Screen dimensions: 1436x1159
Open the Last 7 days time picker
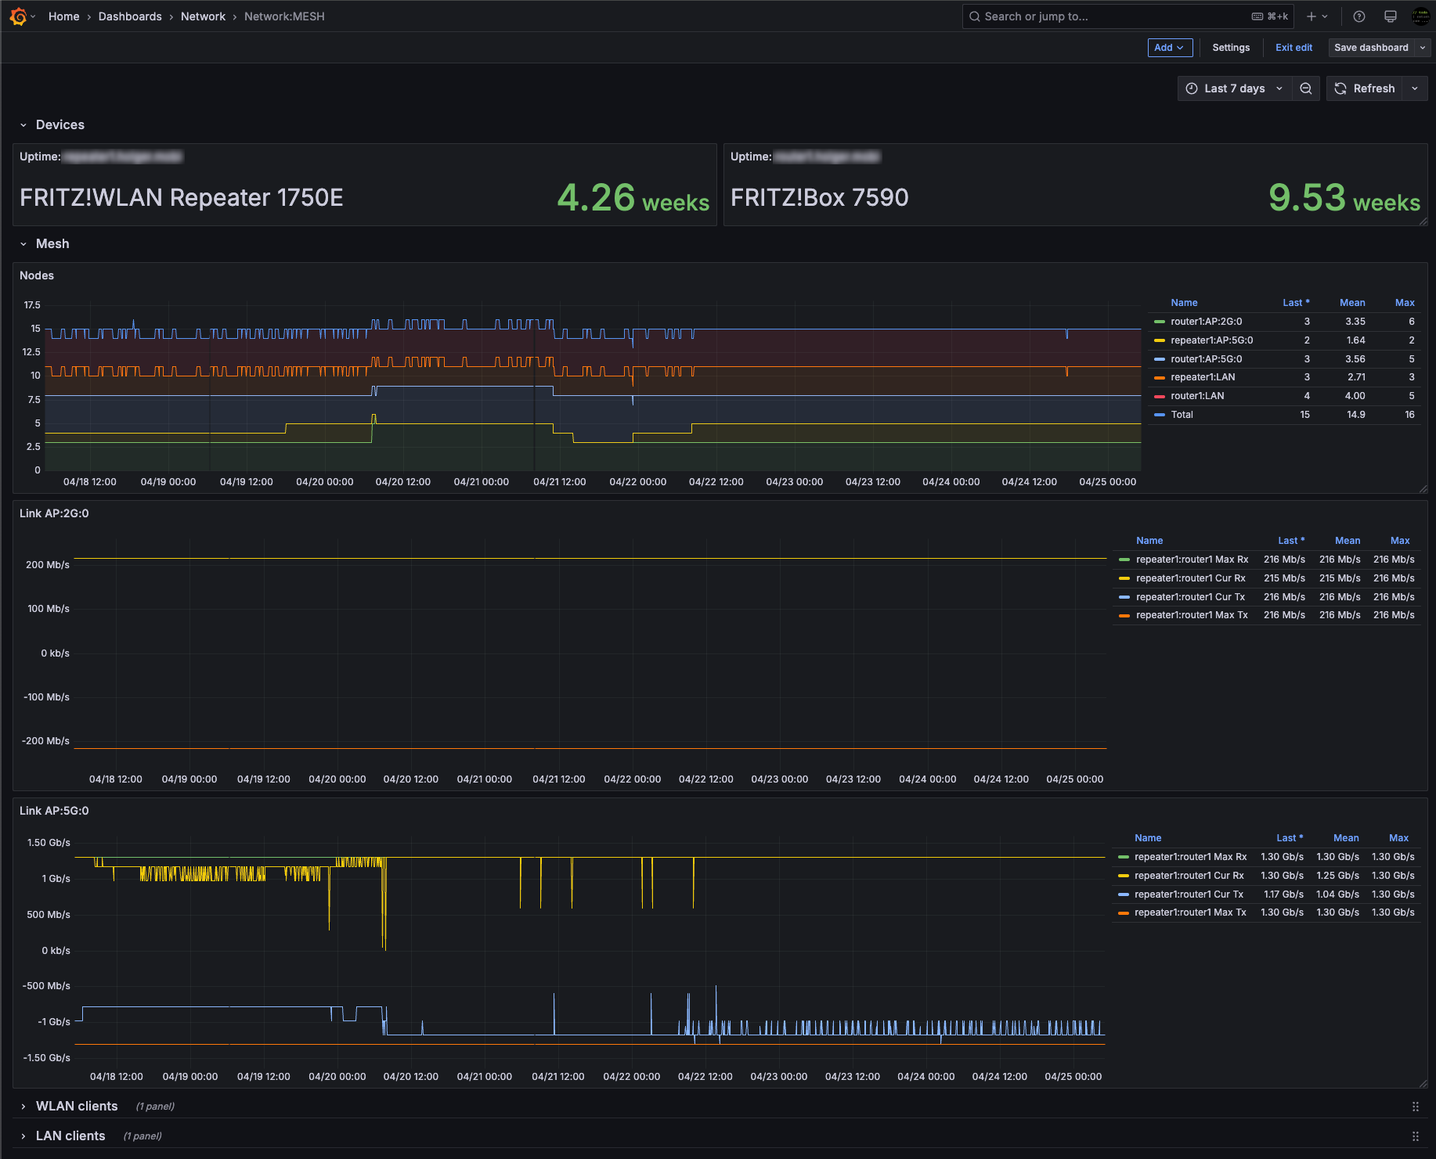(1234, 88)
